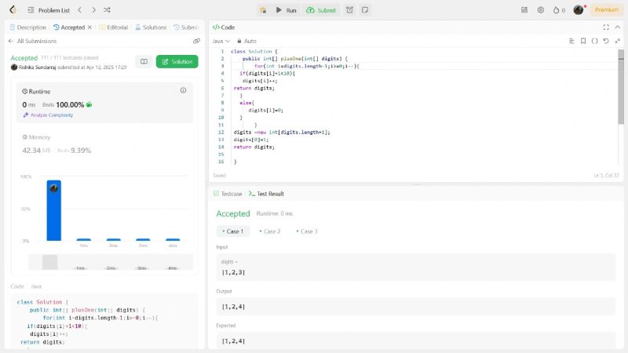
Task: Click the shuffle random problem icon
Action: [x=107, y=10]
